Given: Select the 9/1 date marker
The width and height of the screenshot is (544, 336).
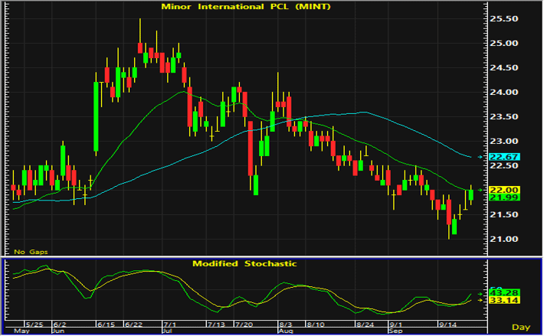Looking at the screenshot, I should click(x=396, y=325).
